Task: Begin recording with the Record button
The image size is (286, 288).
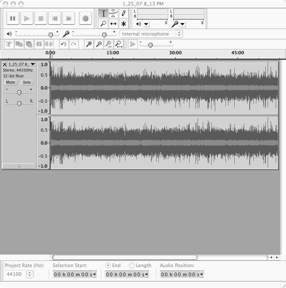Action: 85,18
